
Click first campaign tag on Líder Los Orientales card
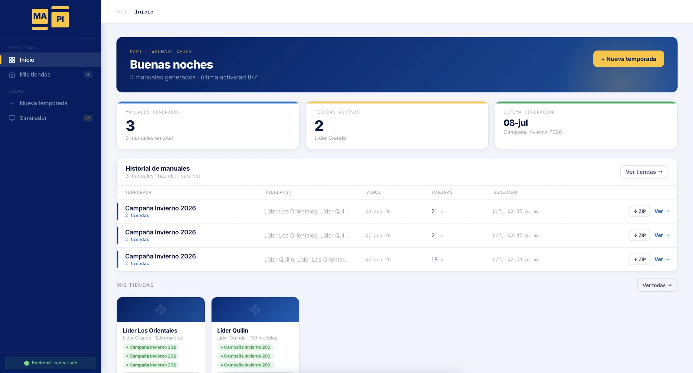(151, 347)
